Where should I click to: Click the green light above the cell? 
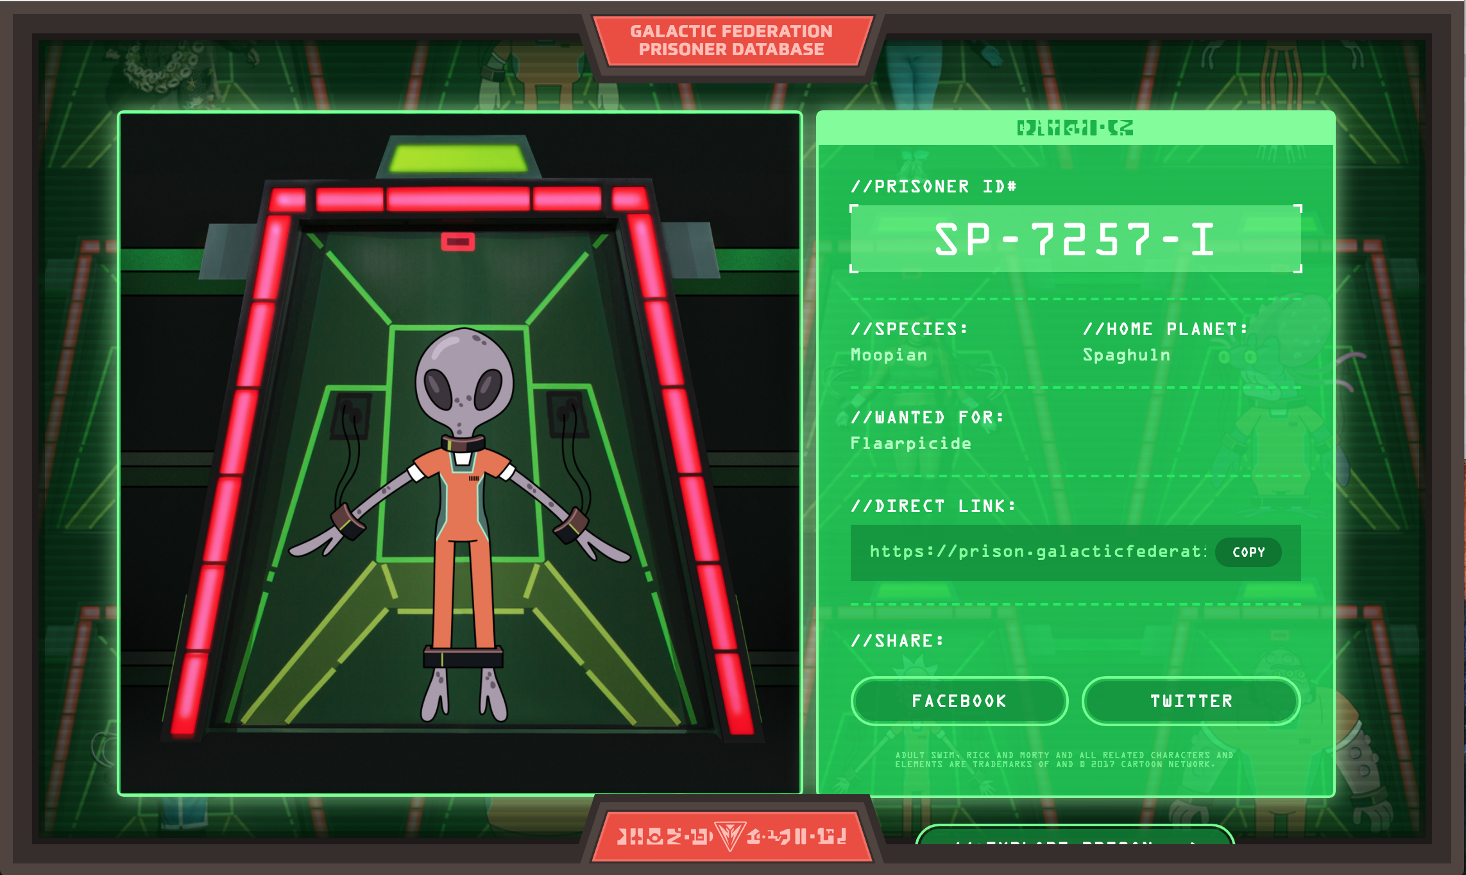(458, 158)
